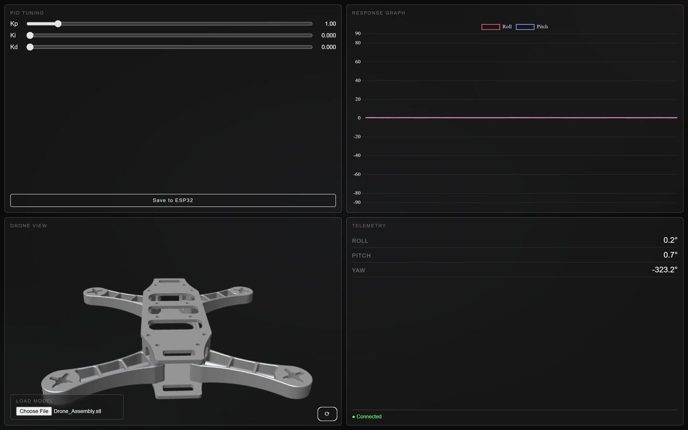Click the DRONE VIEW panel heading

[28, 225]
